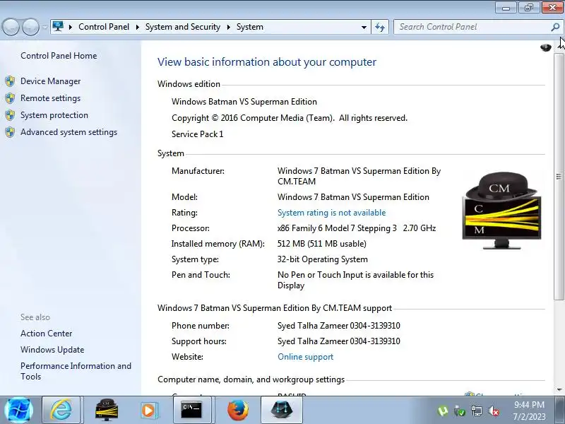Image resolution: width=565 pixels, height=424 pixels.
Task: Click the vertical scrollbar thumb
Action: click(x=559, y=176)
